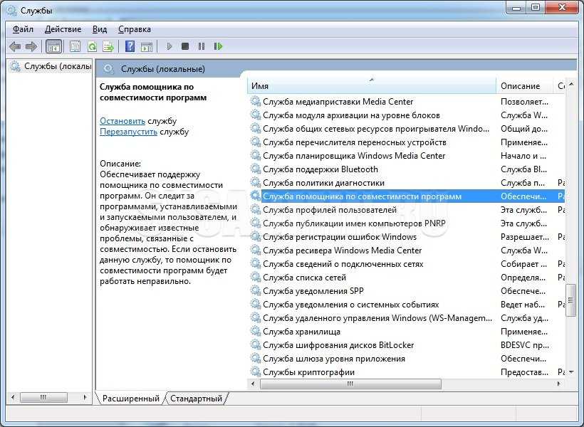Click the vertical scrollbar thumb of services list

[571, 300]
